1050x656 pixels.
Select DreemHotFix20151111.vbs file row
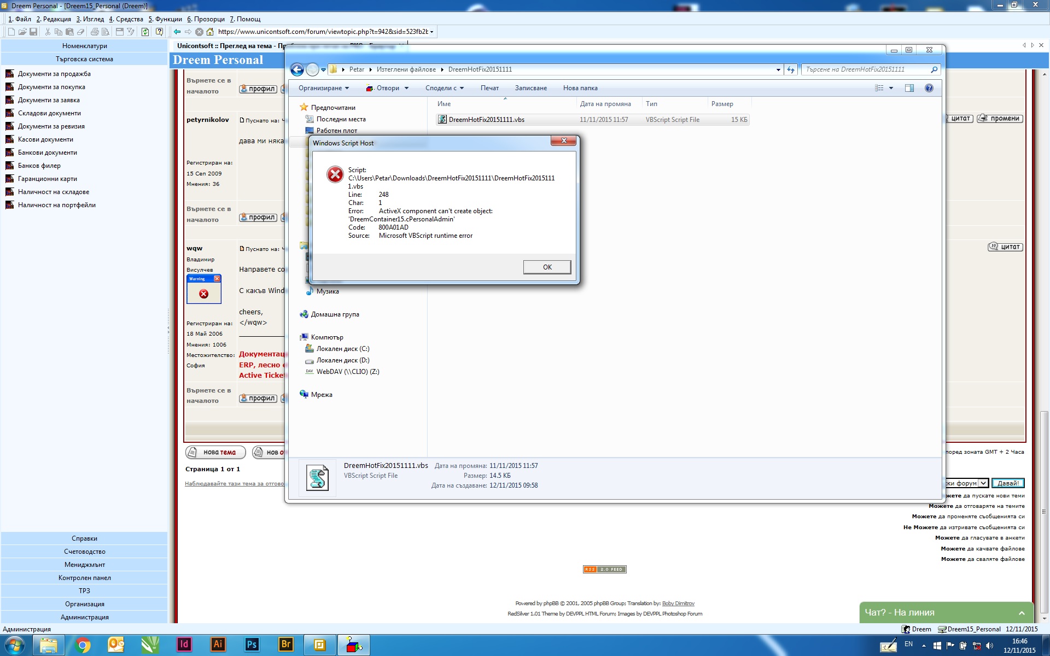[x=592, y=120]
